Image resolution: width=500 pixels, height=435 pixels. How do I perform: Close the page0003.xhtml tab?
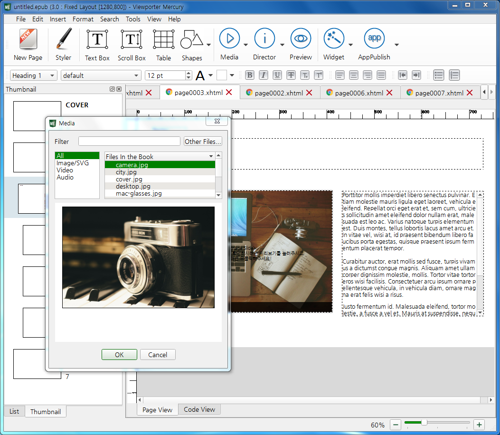click(229, 93)
